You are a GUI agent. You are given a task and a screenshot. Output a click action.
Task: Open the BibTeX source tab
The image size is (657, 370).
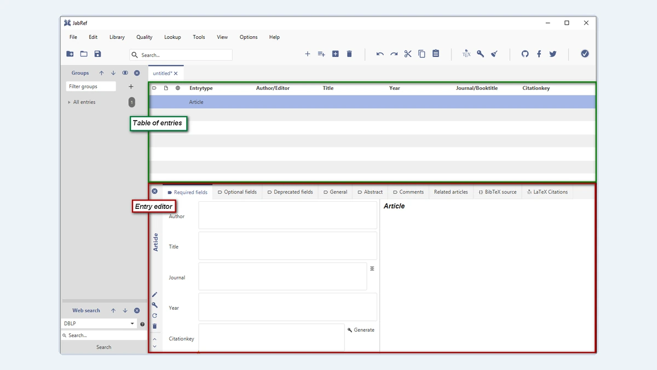pyautogui.click(x=497, y=192)
